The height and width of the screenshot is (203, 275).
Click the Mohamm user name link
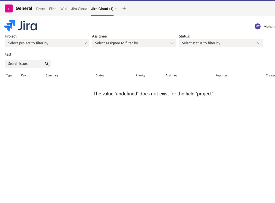point(269,26)
